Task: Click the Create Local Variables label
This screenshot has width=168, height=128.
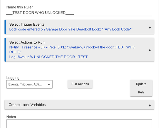Action: [27, 105]
